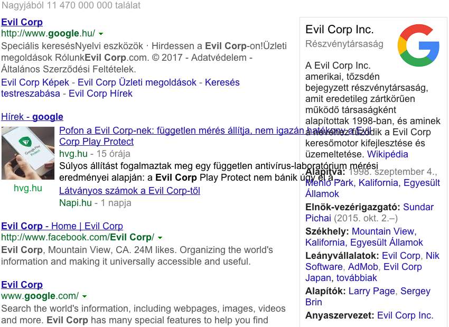Click the Sundar Pichai CEO link

click(369, 212)
